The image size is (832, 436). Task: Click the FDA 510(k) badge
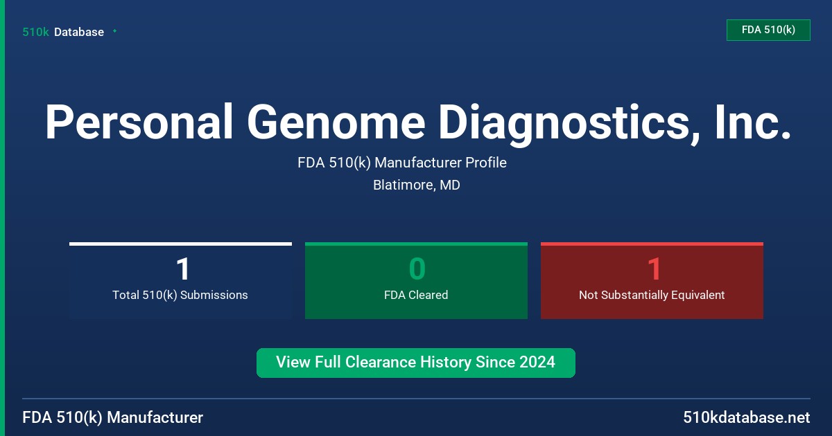(x=768, y=30)
